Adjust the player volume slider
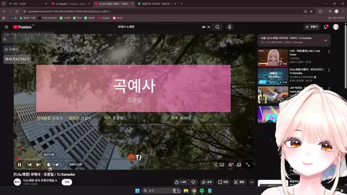This screenshot has height=195, width=347. (55, 165)
